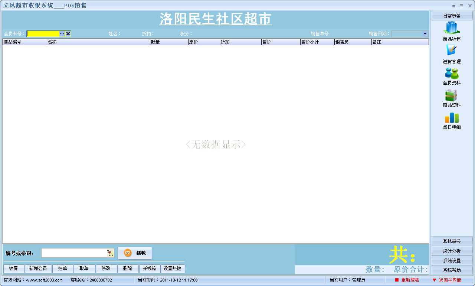Open the 商品资料 product info icon
Screen dimensions: 475x286
click(452, 95)
